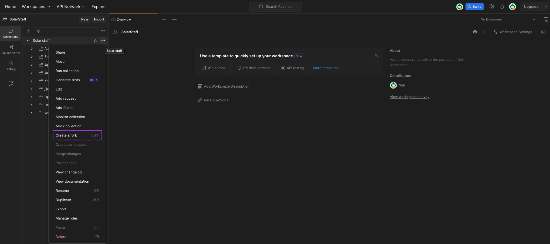Dismiss the workspace template banner
This screenshot has height=244, width=550.
[x=376, y=55]
